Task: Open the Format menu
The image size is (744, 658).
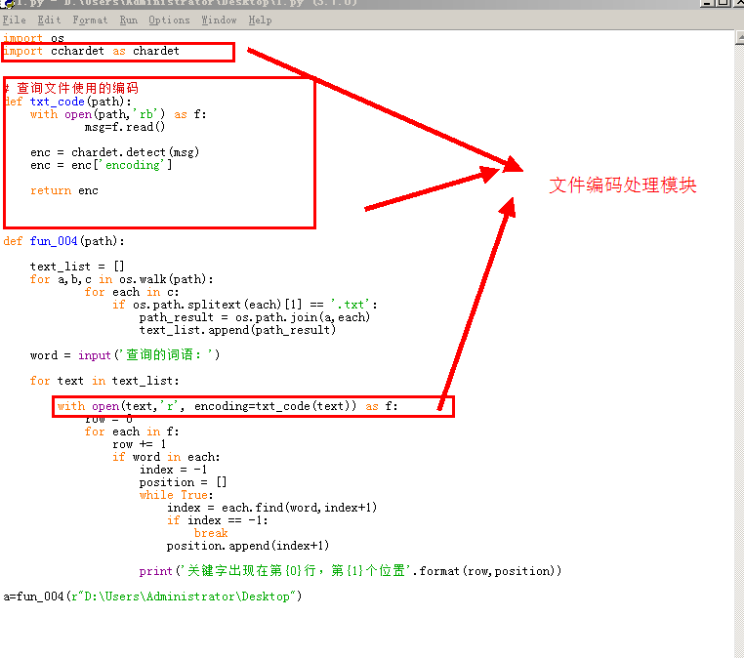Action: click(90, 21)
